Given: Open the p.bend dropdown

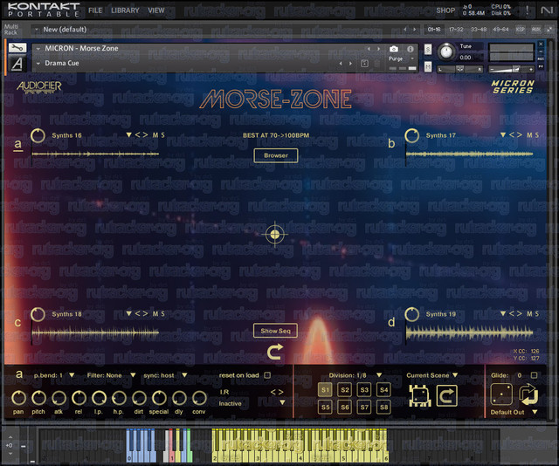Looking at the screenshot, I should click(x=72, y=375).
